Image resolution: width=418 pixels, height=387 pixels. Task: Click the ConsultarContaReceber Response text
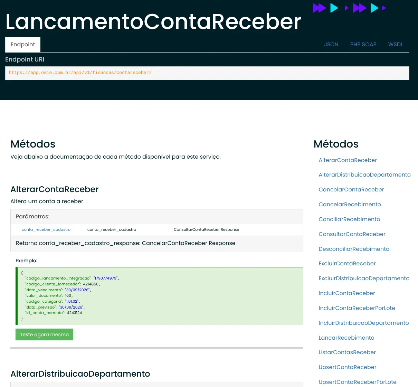[x=206, y=229]
